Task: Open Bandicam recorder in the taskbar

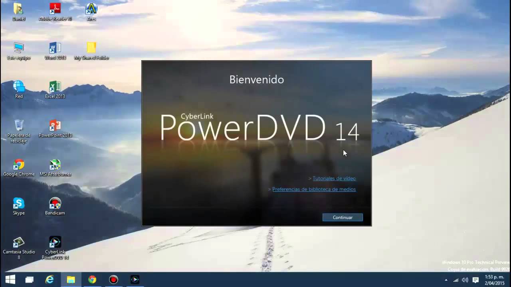Action: pos(114,279)
